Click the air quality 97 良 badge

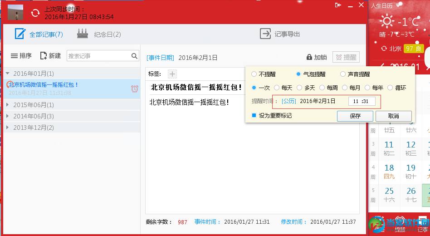pyautogui.click(x=414, y=49)
